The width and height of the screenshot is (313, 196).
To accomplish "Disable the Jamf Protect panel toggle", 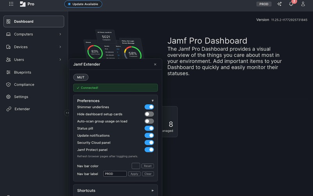I will pyautogui.click(x=149, y=150).
